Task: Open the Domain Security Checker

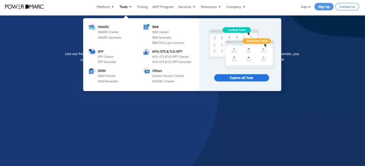Action: pos(168,76)
